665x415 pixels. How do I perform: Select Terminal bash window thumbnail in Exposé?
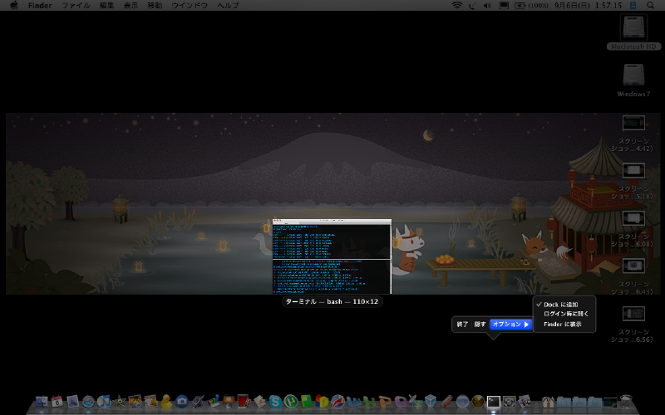click(x=332, y=256)
